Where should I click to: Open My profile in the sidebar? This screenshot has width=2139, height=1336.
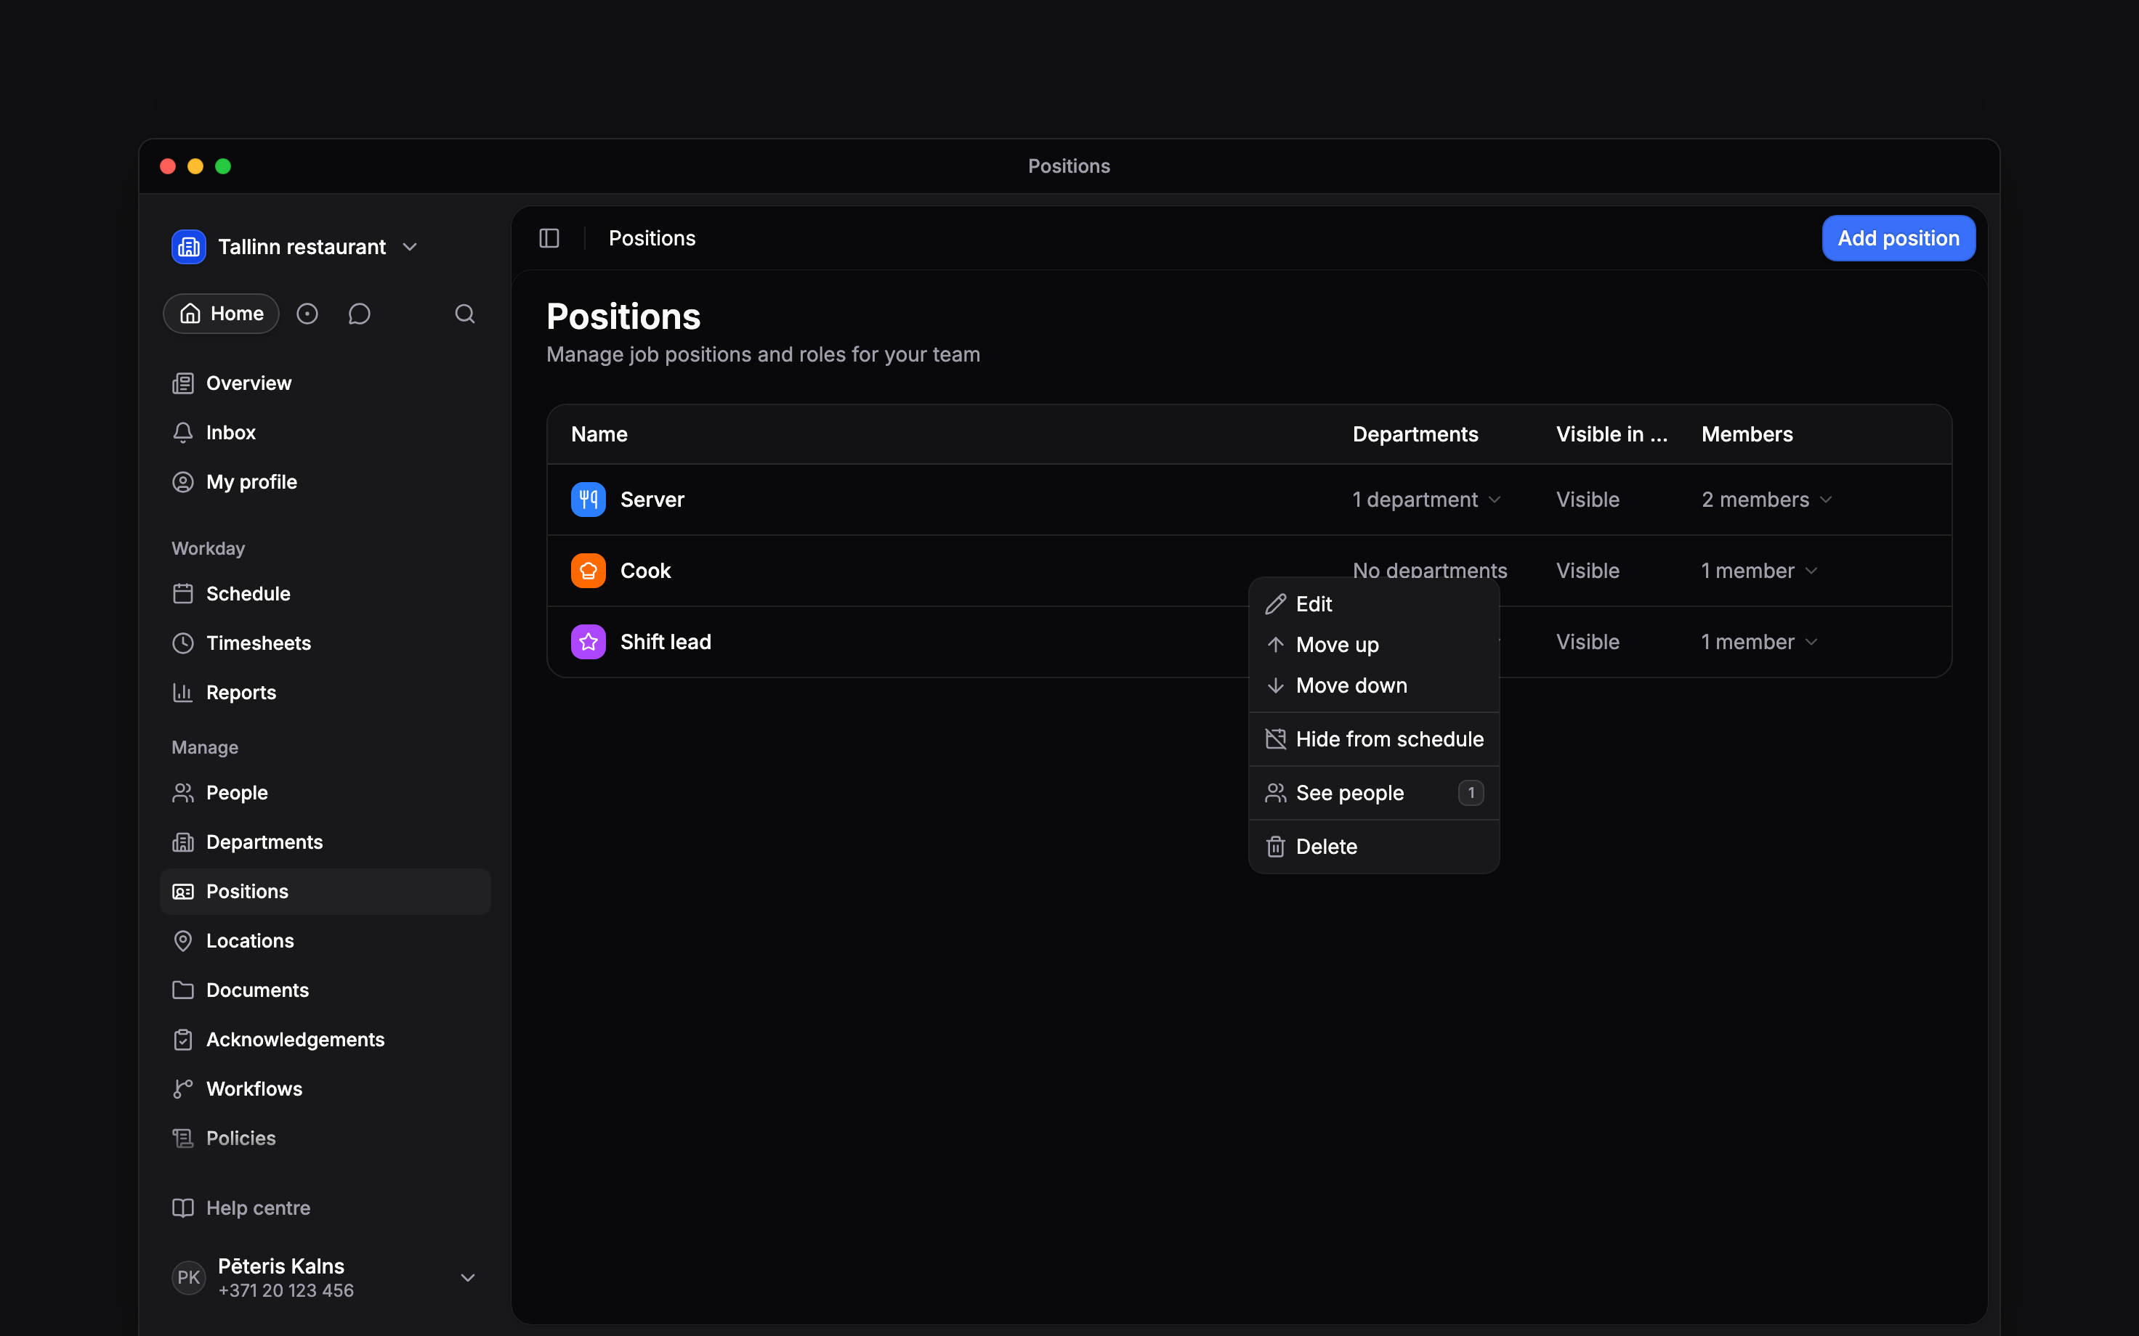coord(325,482)
